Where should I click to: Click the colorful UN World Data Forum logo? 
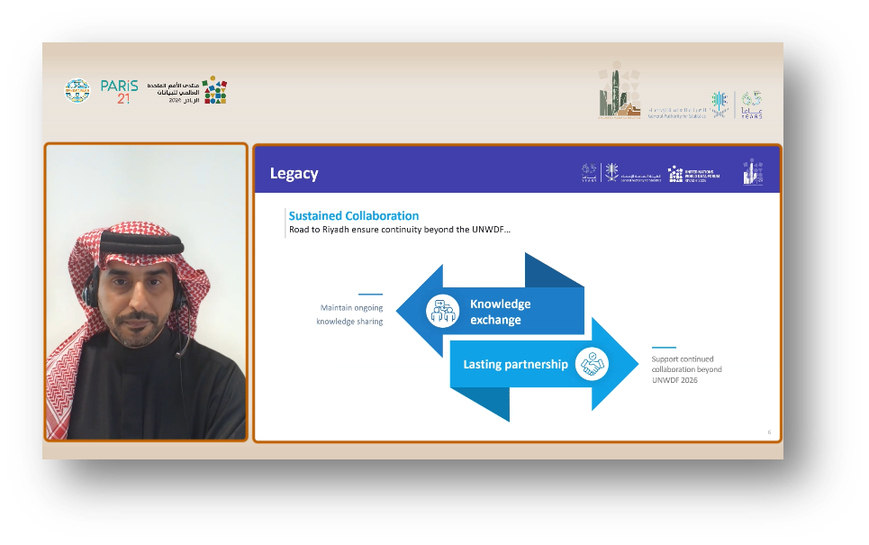point(214,90)
